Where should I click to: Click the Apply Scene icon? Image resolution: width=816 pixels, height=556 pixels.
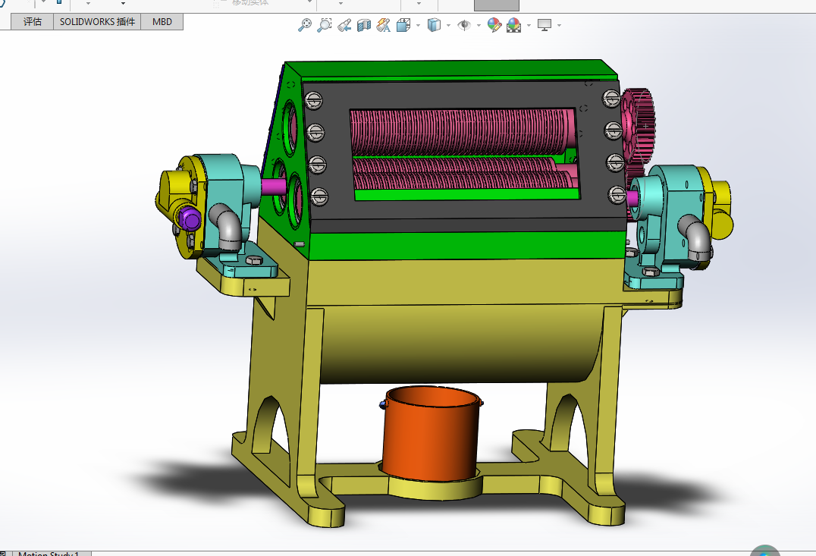coord(513,25)
